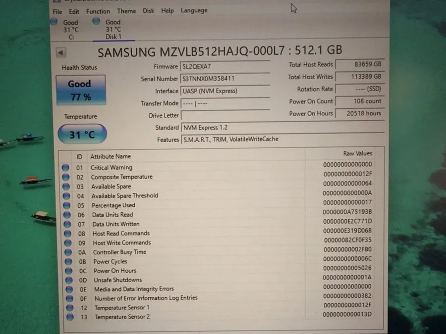Click the Serial Number field S3TNNX0M358411
The width and height of the screenshot is (446, 334).
click(x=225, y=79)
